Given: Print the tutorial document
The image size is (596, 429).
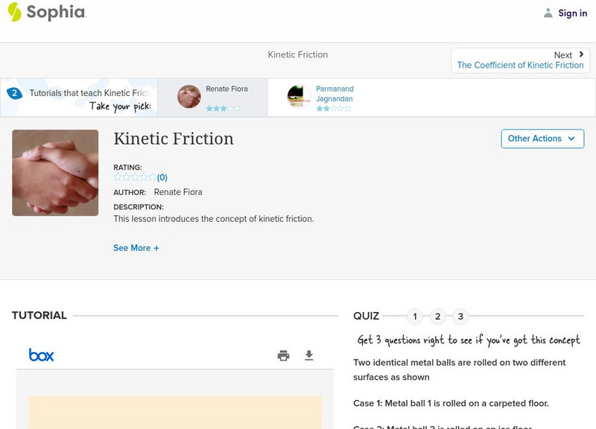Looking at the screenshot, I should pyautogui.click(x=283, y=355).
